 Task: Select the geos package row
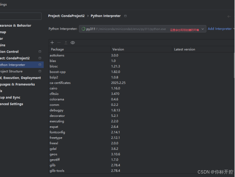click(x=141, y=154)
